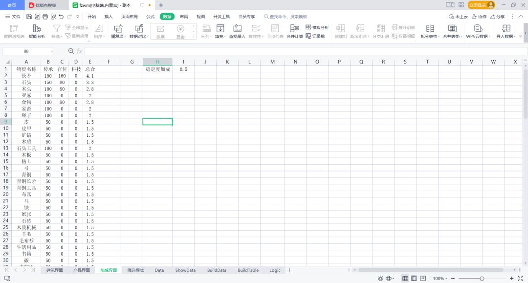Switch to the ShowData sheet tab
This screenshot has width=528, height=283.
click(x=185, y=270)
